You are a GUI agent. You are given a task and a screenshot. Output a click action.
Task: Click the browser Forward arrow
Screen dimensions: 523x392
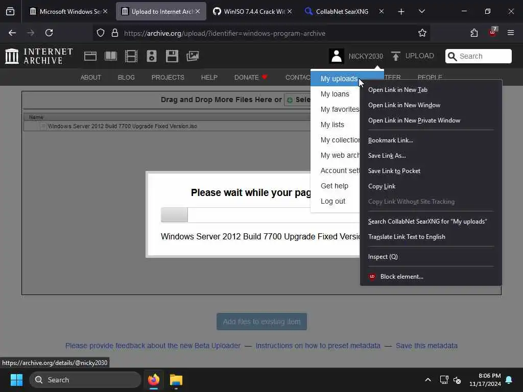click(31, 33)
